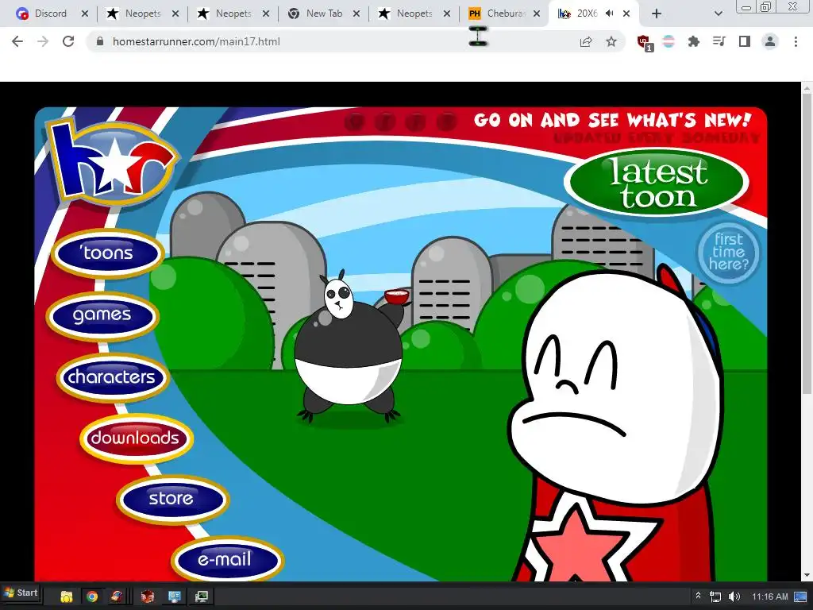813x610 pixels.
Task: Click the forward navigation arrow
Action: (x=43, y=41)
